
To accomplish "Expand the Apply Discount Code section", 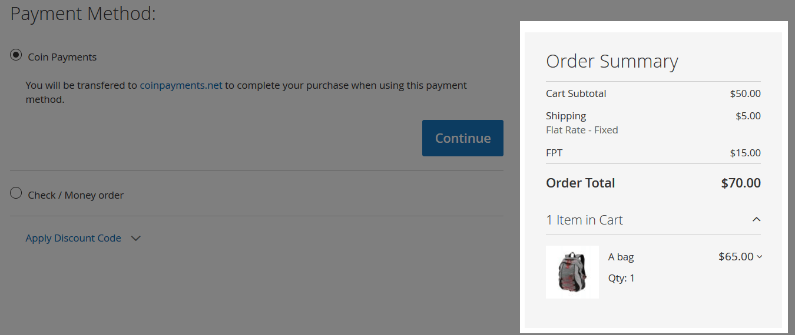I will click(74, 238).
